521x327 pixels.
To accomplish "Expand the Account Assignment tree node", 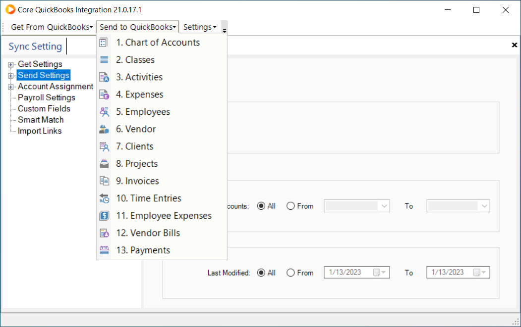I will 10,87.
